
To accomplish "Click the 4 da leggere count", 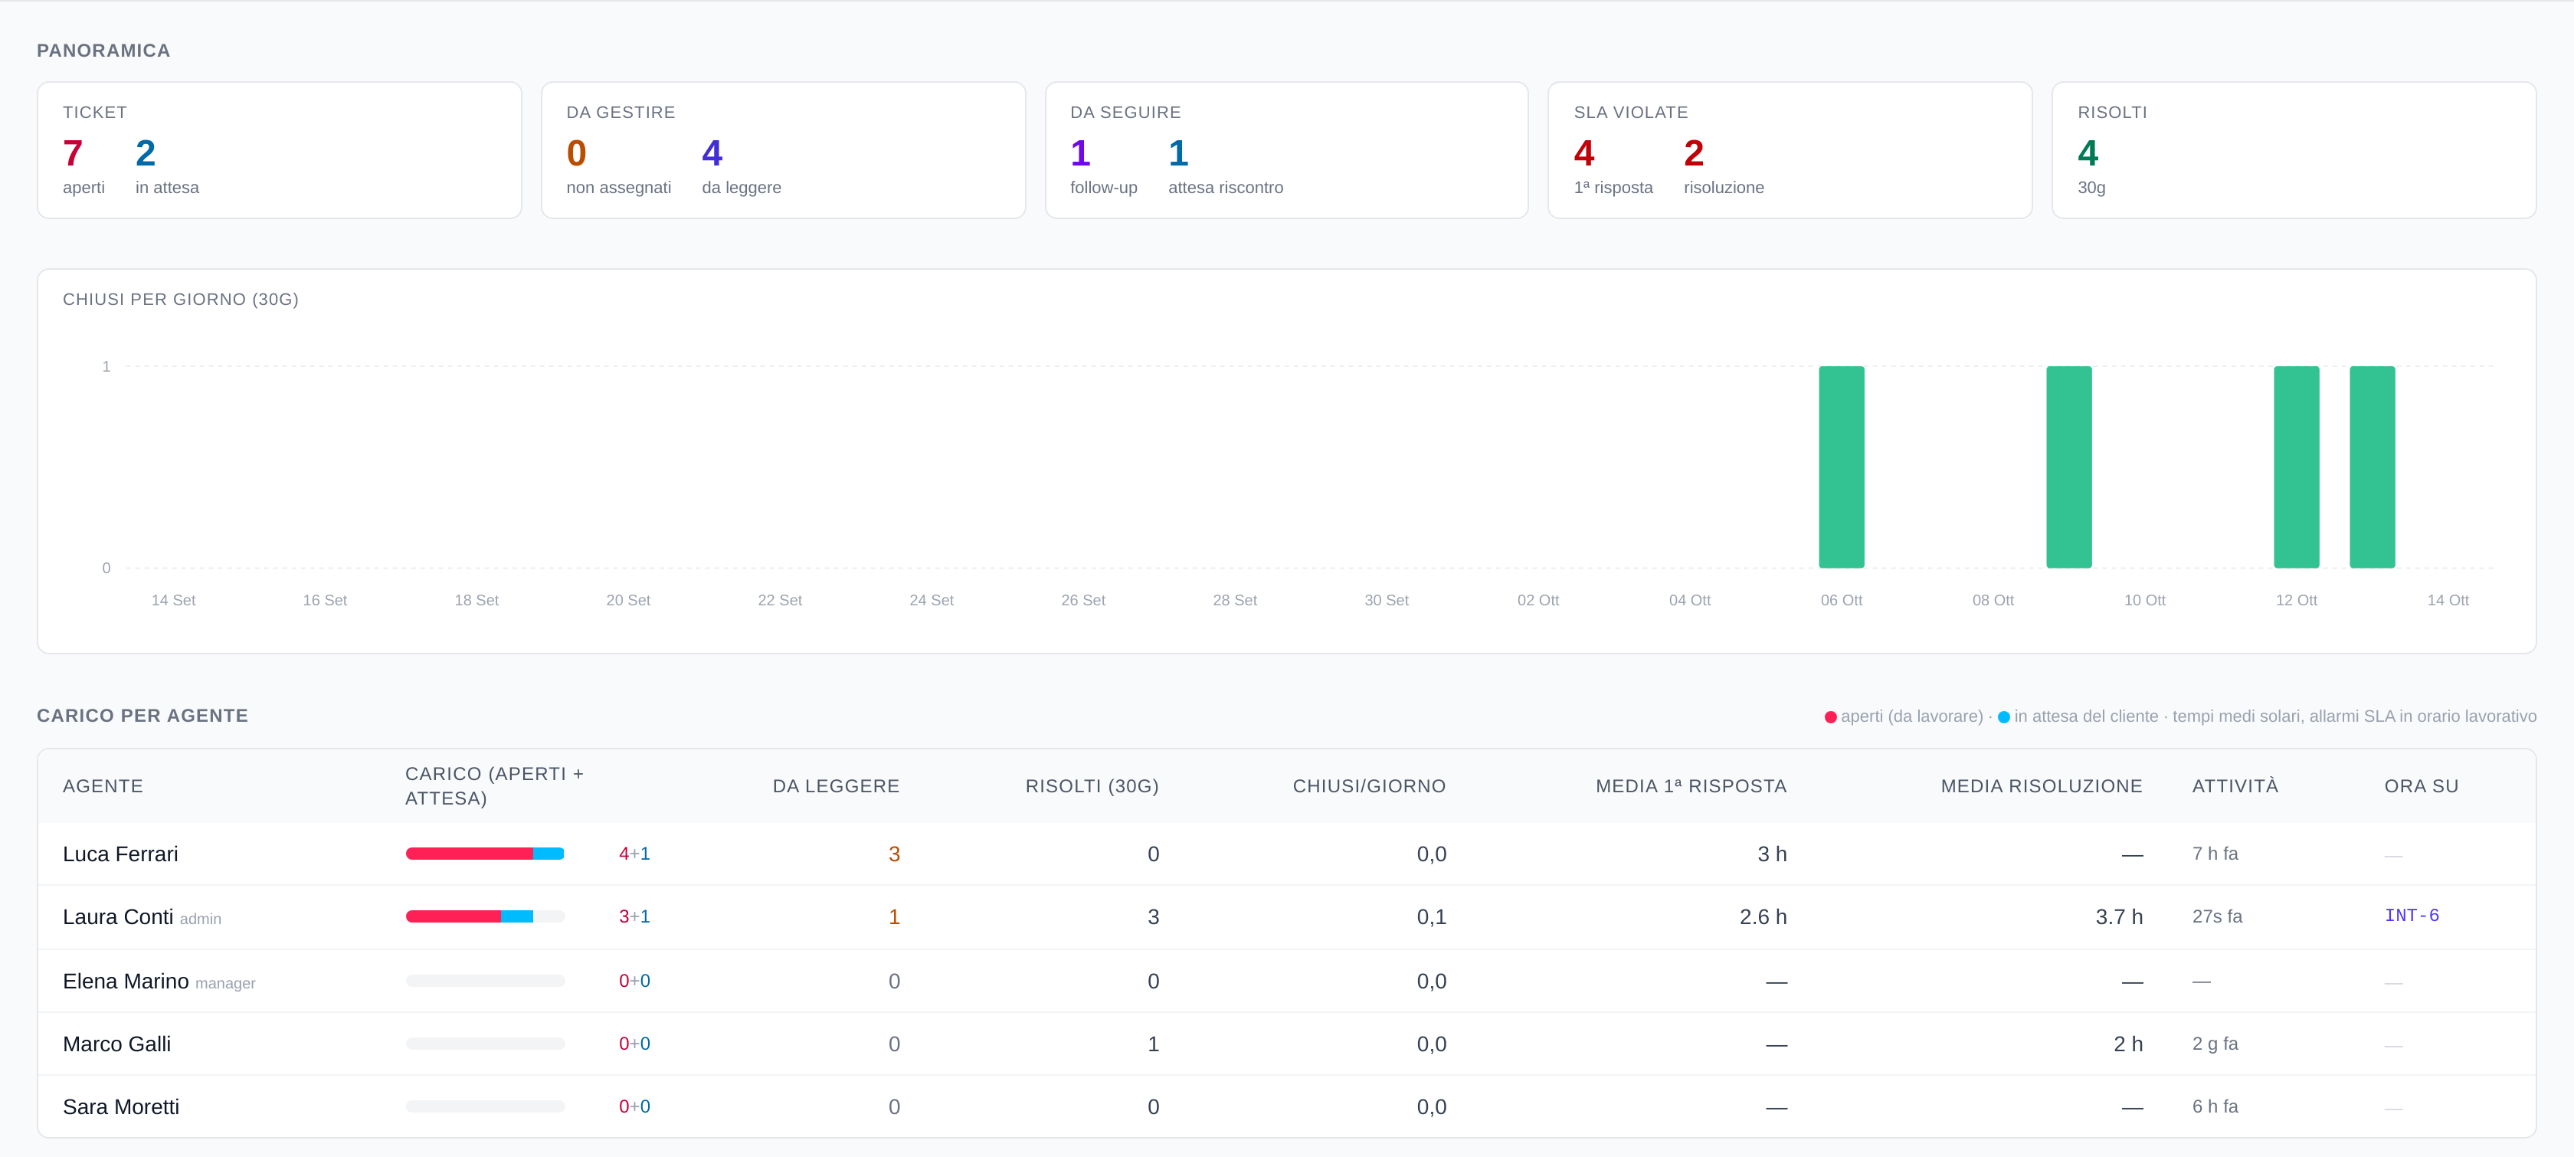I will pyautogui.click(x=712, y=153).
